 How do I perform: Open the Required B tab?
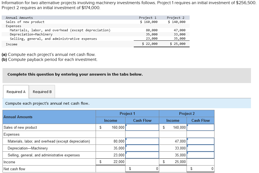42,92
